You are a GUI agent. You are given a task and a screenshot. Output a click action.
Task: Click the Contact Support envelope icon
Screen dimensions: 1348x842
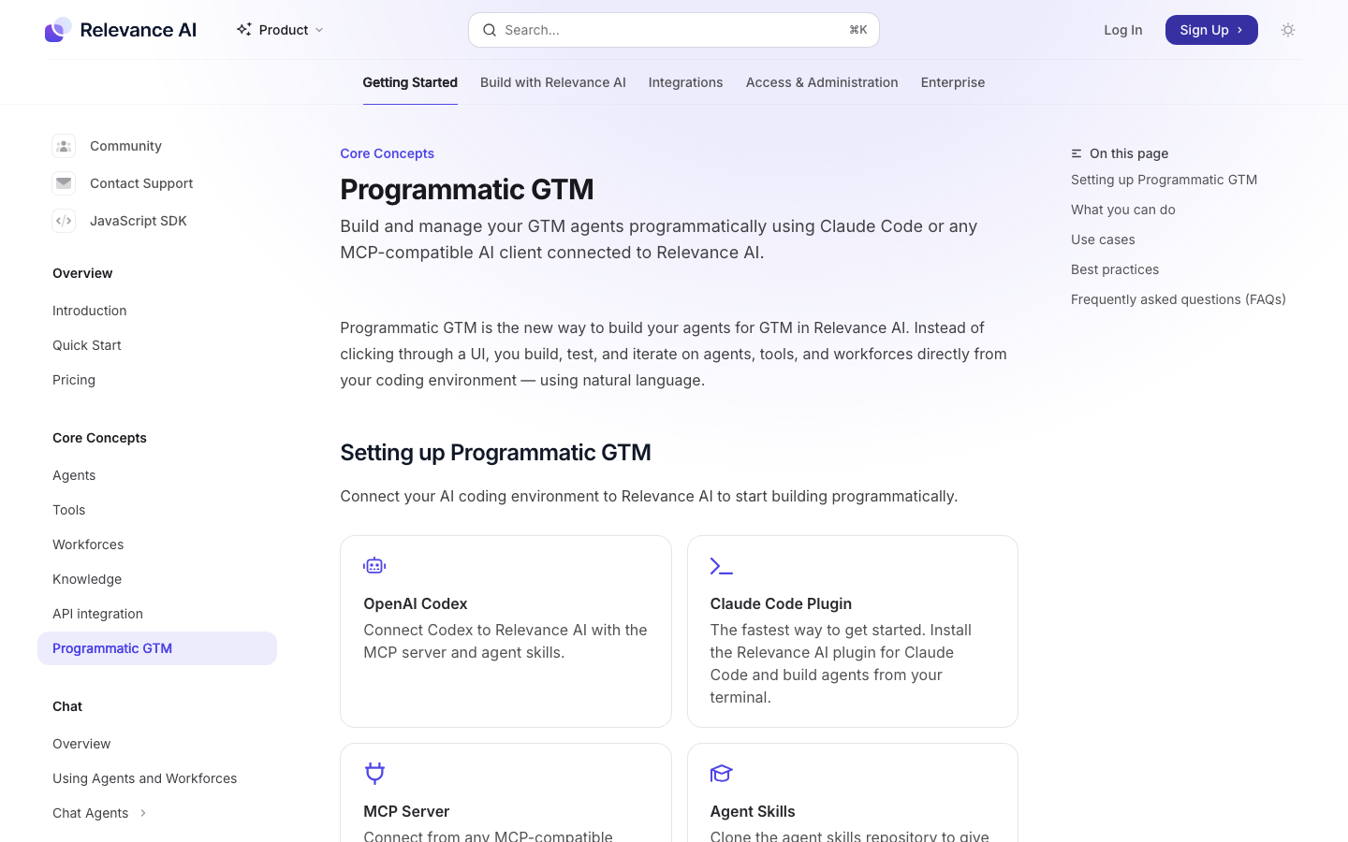(x=64, y=183)
